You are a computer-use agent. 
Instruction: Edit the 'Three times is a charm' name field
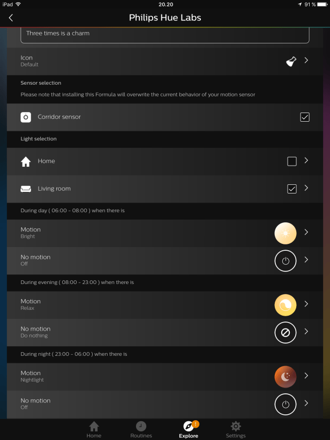point(164,34)
